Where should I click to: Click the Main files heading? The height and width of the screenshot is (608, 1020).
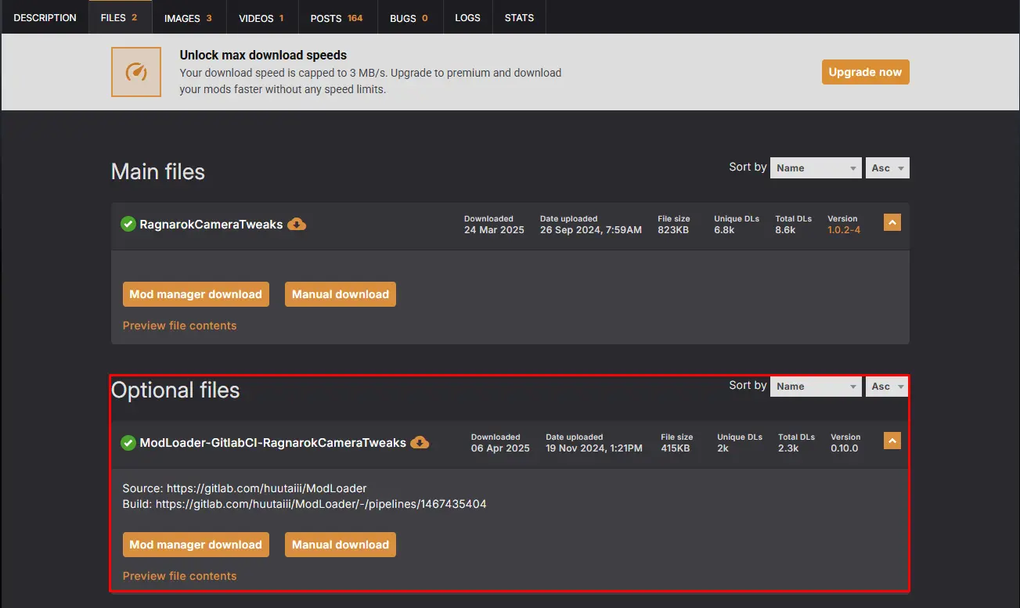[x=158, y=171]
